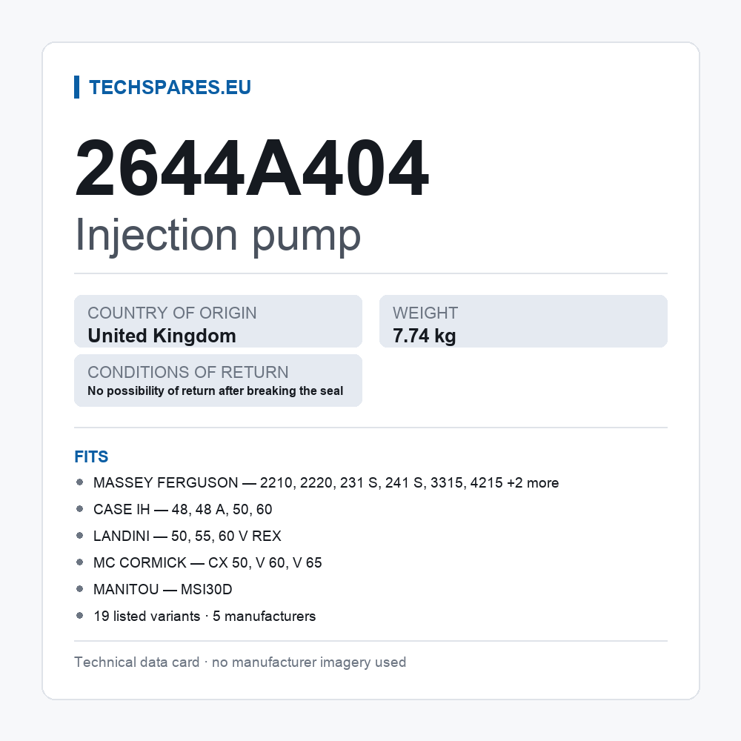Click the TECHSPARES.EU brand name
Viewport: 741px width, 741px height.
tap(170, 87)
